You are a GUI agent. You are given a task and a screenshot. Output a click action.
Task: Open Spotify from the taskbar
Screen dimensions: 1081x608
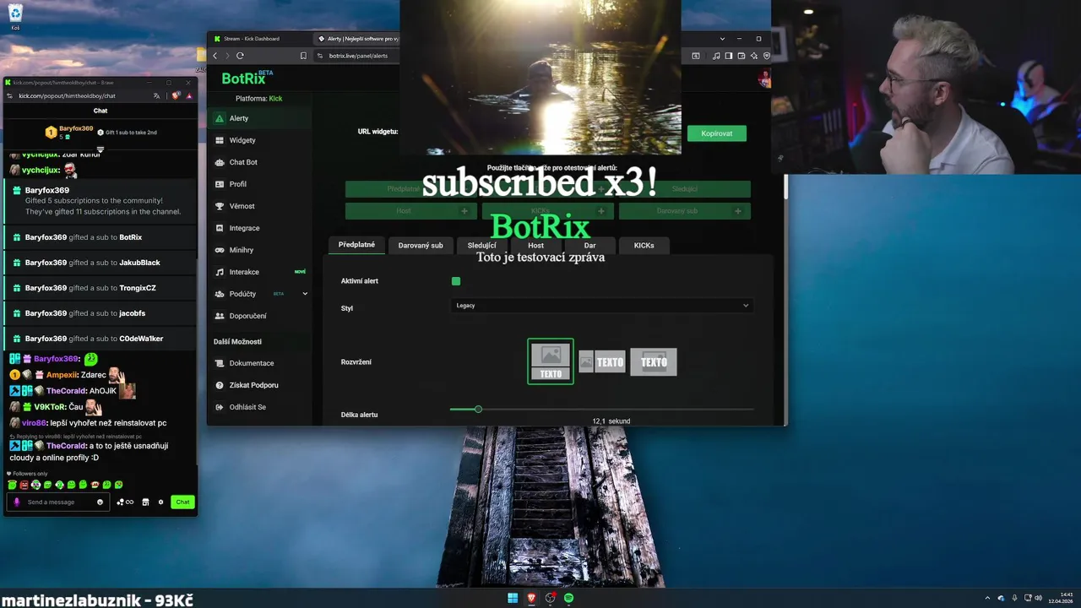(568, 598)
